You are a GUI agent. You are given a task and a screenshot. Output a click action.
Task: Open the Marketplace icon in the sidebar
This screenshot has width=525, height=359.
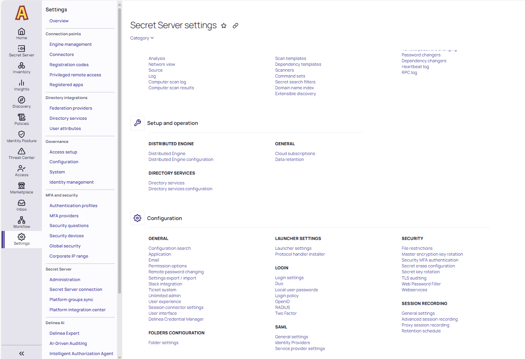[x=22, y=188]
